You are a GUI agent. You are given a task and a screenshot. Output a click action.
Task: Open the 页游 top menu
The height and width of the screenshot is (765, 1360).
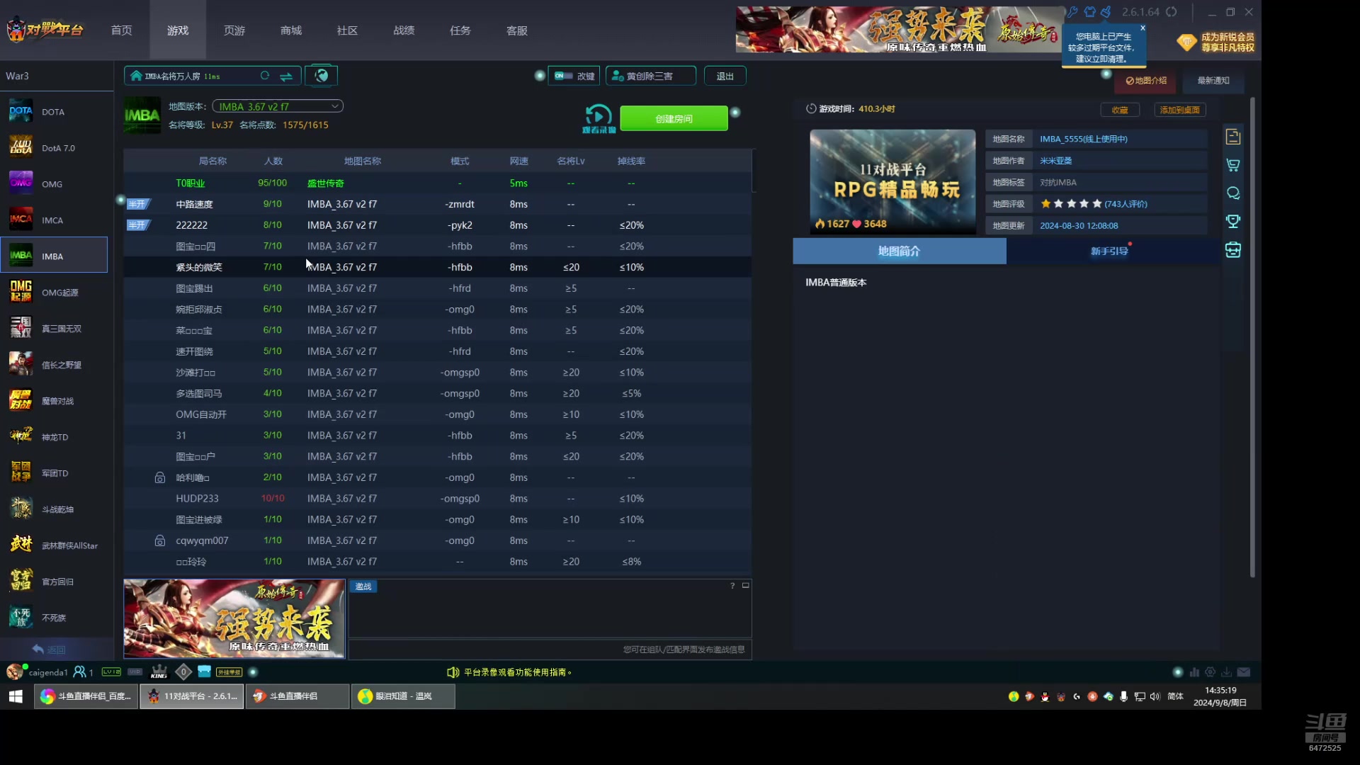[x=234, y=30]
